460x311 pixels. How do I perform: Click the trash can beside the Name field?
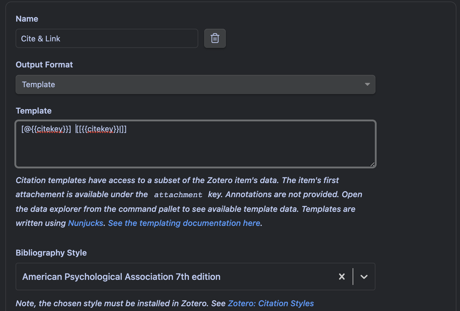click(215, 38)
